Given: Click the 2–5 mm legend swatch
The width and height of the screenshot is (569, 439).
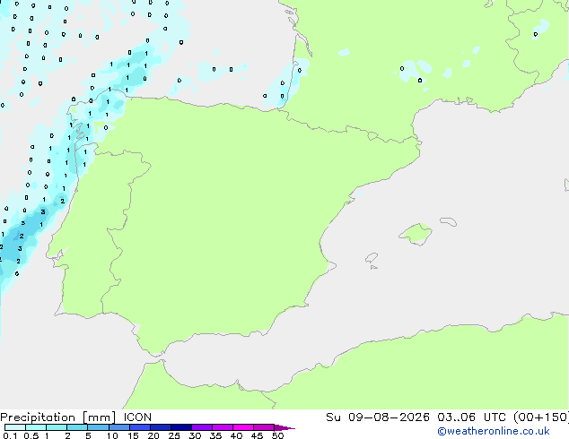Looking at the screenshot, I should tap(77, 427).
